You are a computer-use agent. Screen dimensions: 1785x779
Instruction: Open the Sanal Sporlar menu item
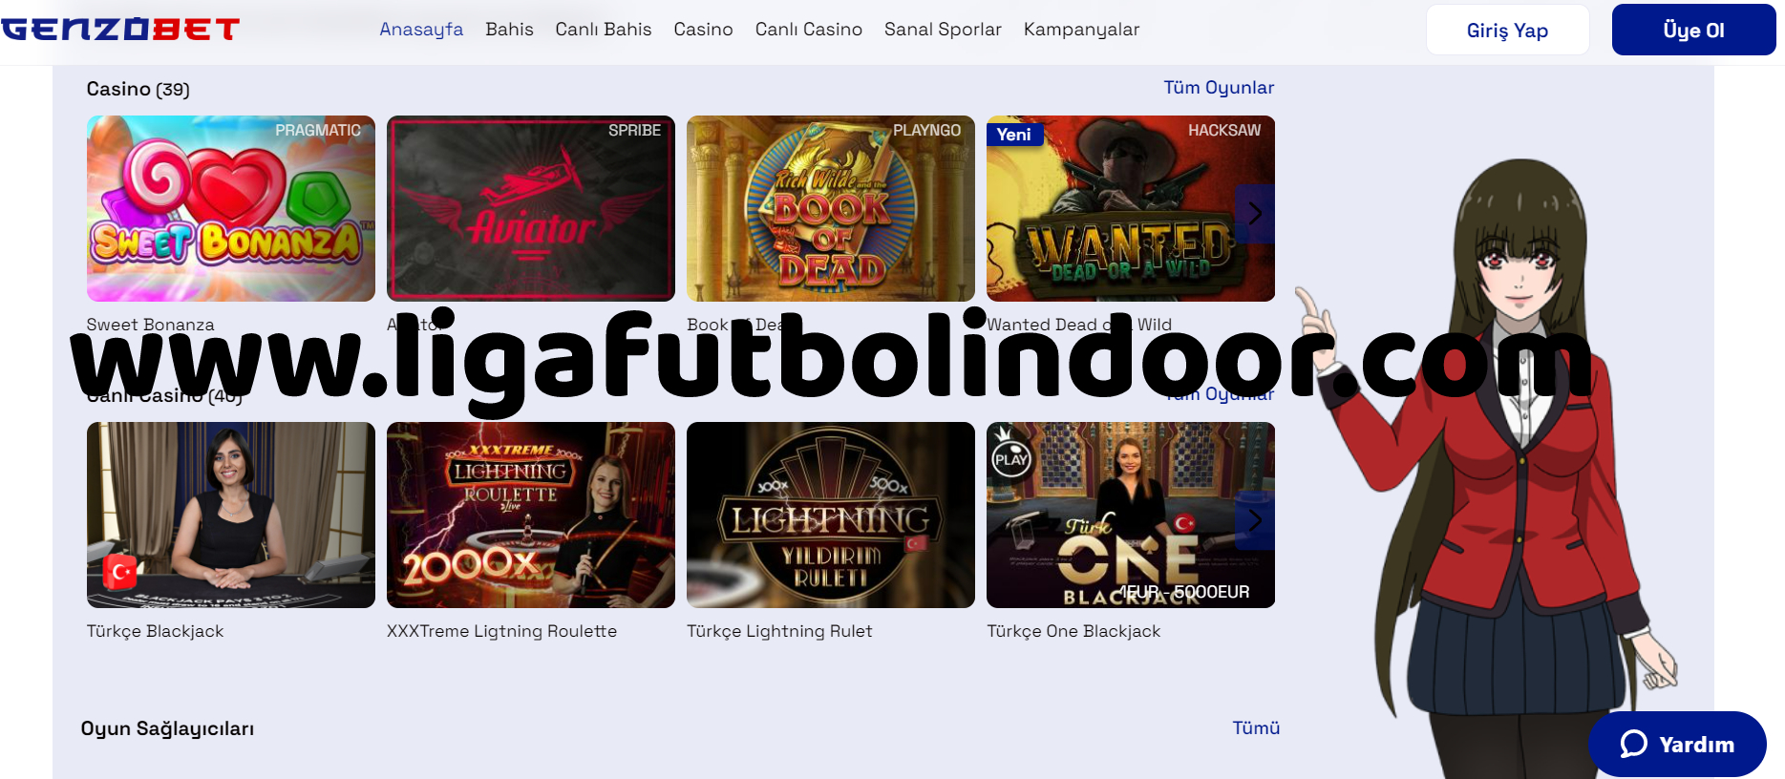tap(943, 30)
